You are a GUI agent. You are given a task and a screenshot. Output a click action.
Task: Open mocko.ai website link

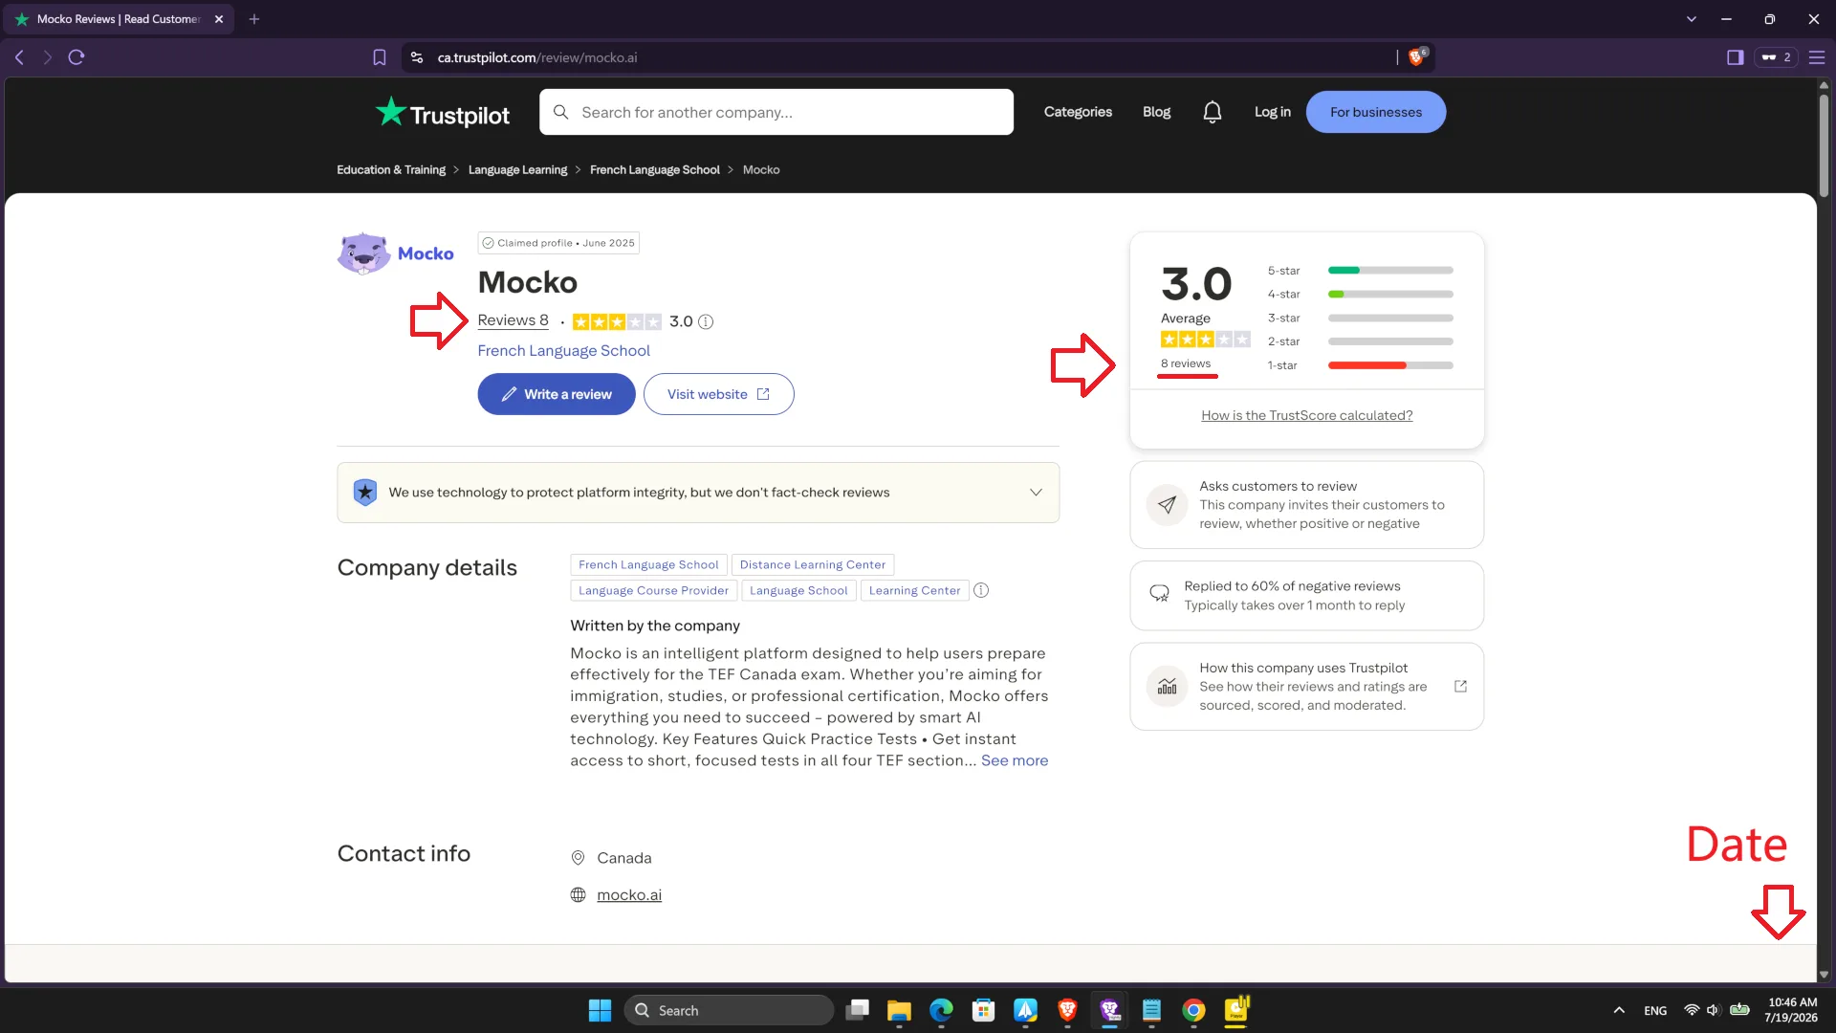(x=628, y=895)
